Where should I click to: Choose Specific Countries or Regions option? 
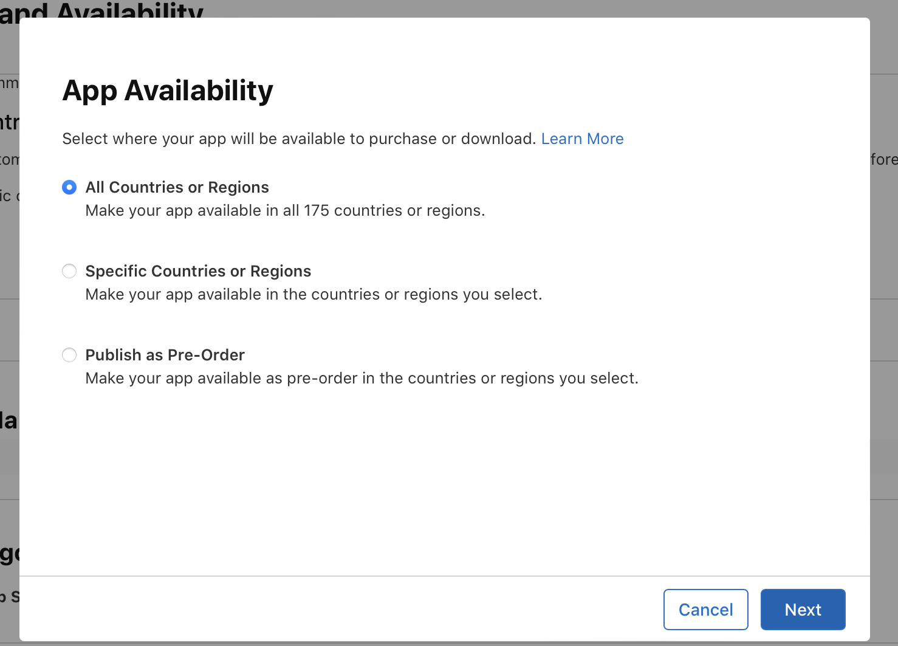point(69,271)
